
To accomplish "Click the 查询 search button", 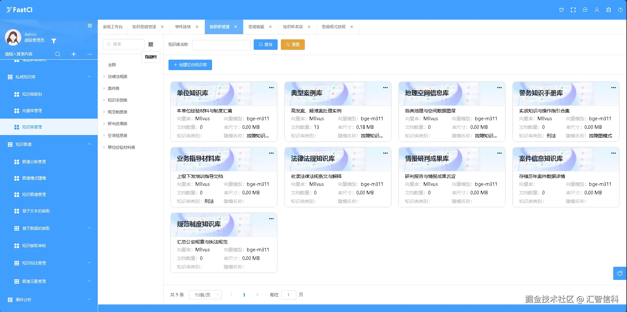I will point(265,45).
